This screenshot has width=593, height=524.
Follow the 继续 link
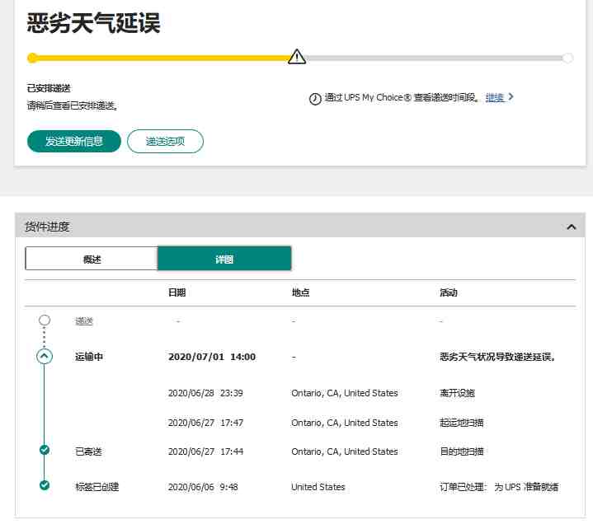point(495,97)
